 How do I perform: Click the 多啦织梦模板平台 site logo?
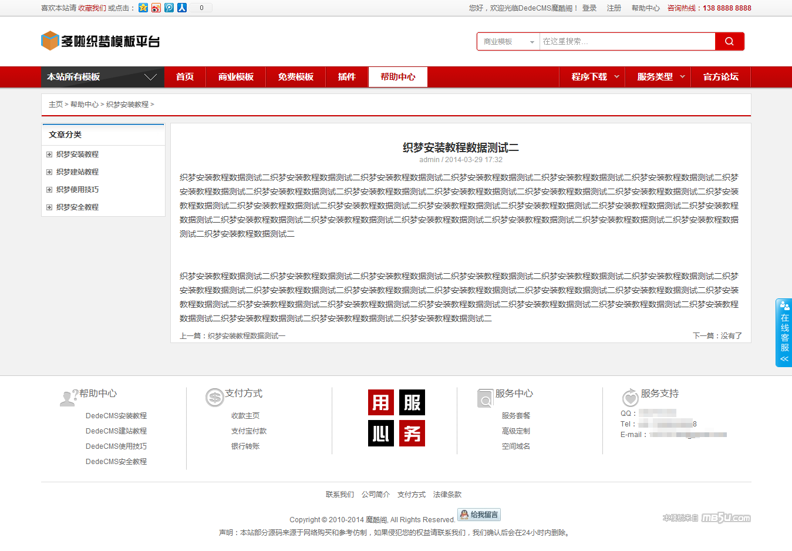[x=100, y=41]
